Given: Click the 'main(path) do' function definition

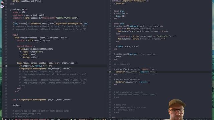Looking at the screenshot, I should click(19, 10).
